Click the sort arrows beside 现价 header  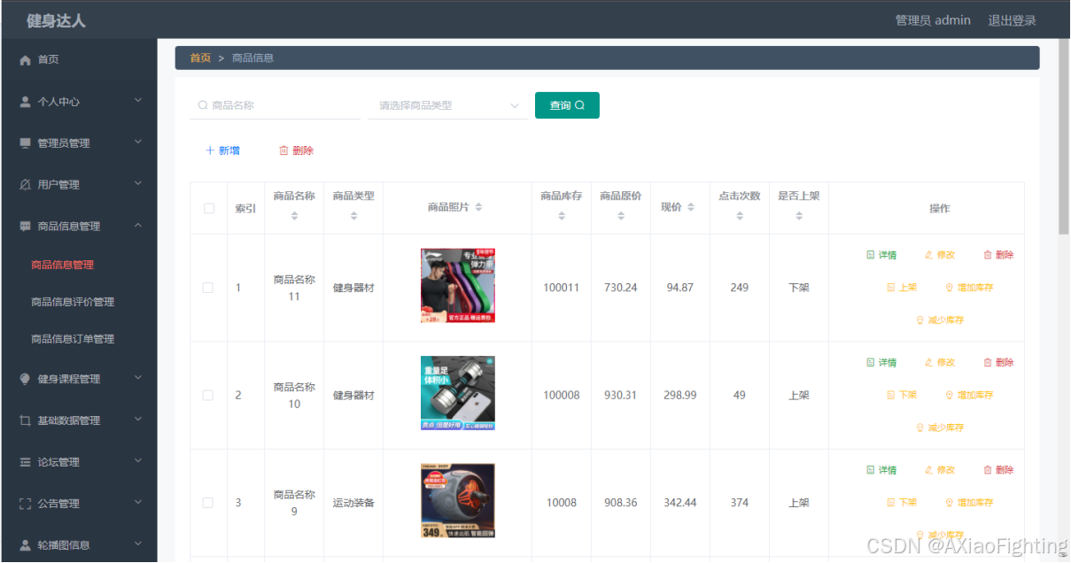[x=691, y=207]
